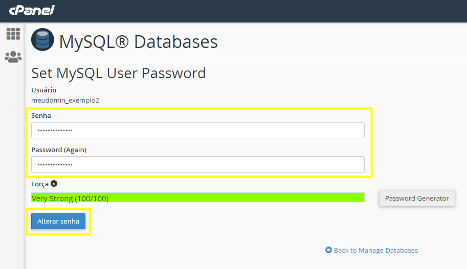Click the Password (Again) label
Viewport: 467px width, 269px height.
pos(59,150)
